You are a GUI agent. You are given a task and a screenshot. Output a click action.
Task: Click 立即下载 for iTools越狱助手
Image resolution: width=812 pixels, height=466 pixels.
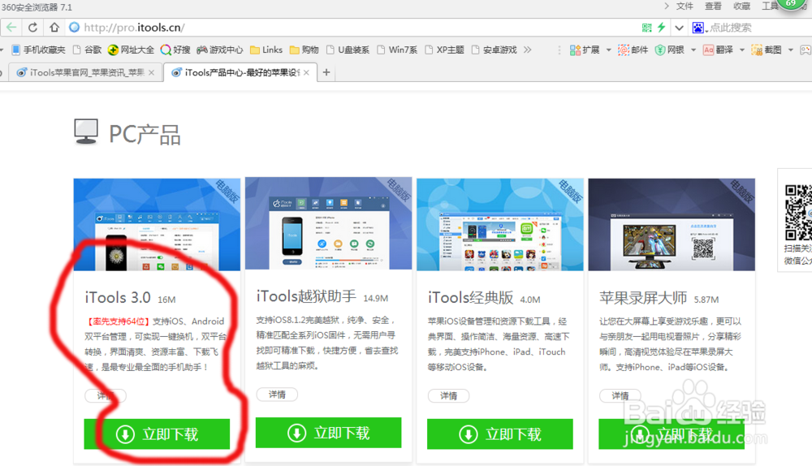coord(328,433)
